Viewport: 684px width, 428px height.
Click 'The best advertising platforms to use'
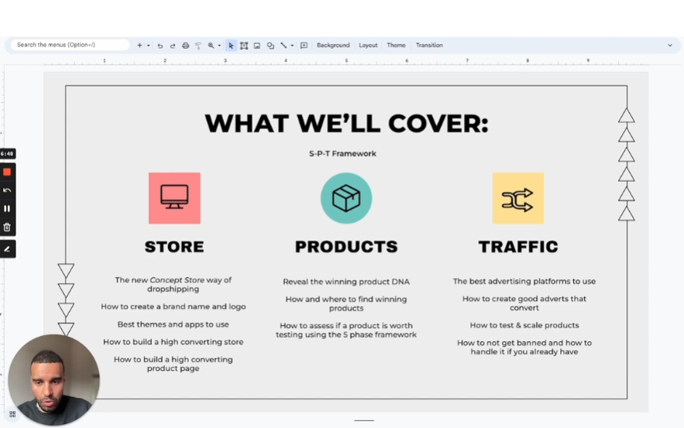(x=524, y=282)
